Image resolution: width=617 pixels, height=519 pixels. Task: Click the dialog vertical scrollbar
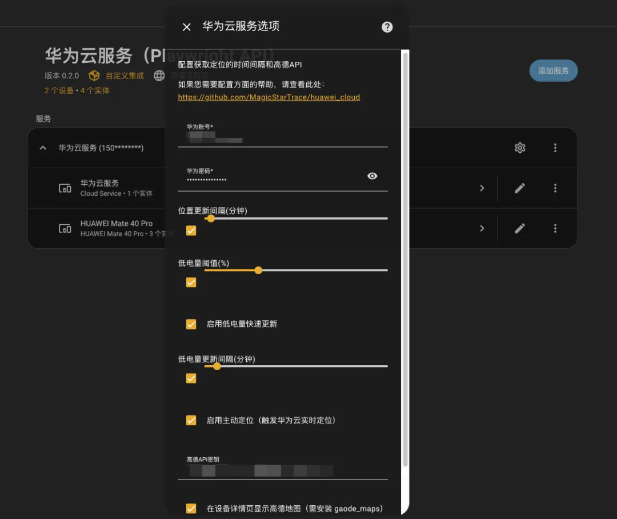pyautogui.click(x=405, y=260)
